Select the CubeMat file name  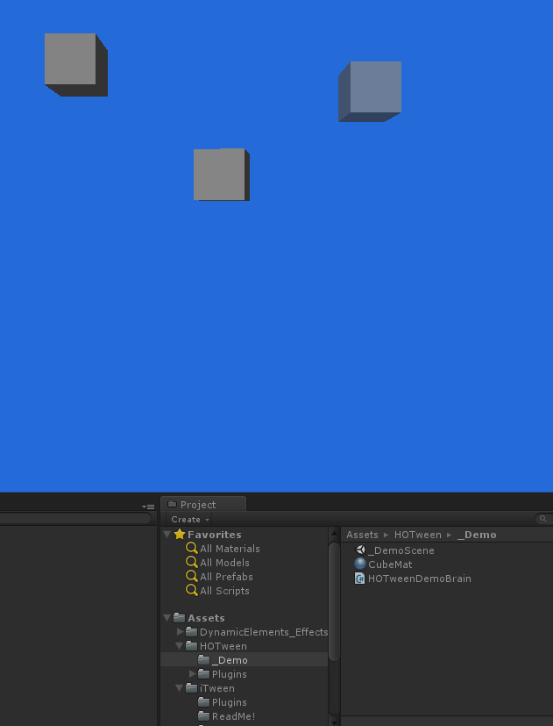(390, 564)
